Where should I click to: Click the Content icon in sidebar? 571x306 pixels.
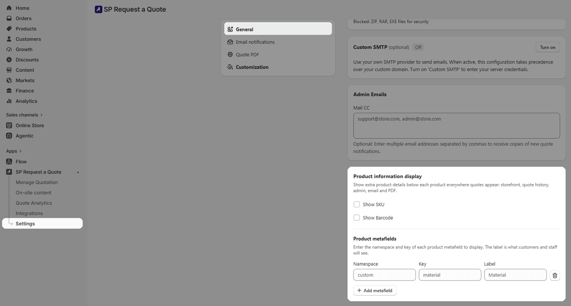(x=9, y=70)
